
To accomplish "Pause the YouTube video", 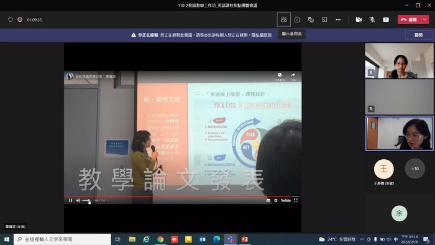I will [70, 200].
